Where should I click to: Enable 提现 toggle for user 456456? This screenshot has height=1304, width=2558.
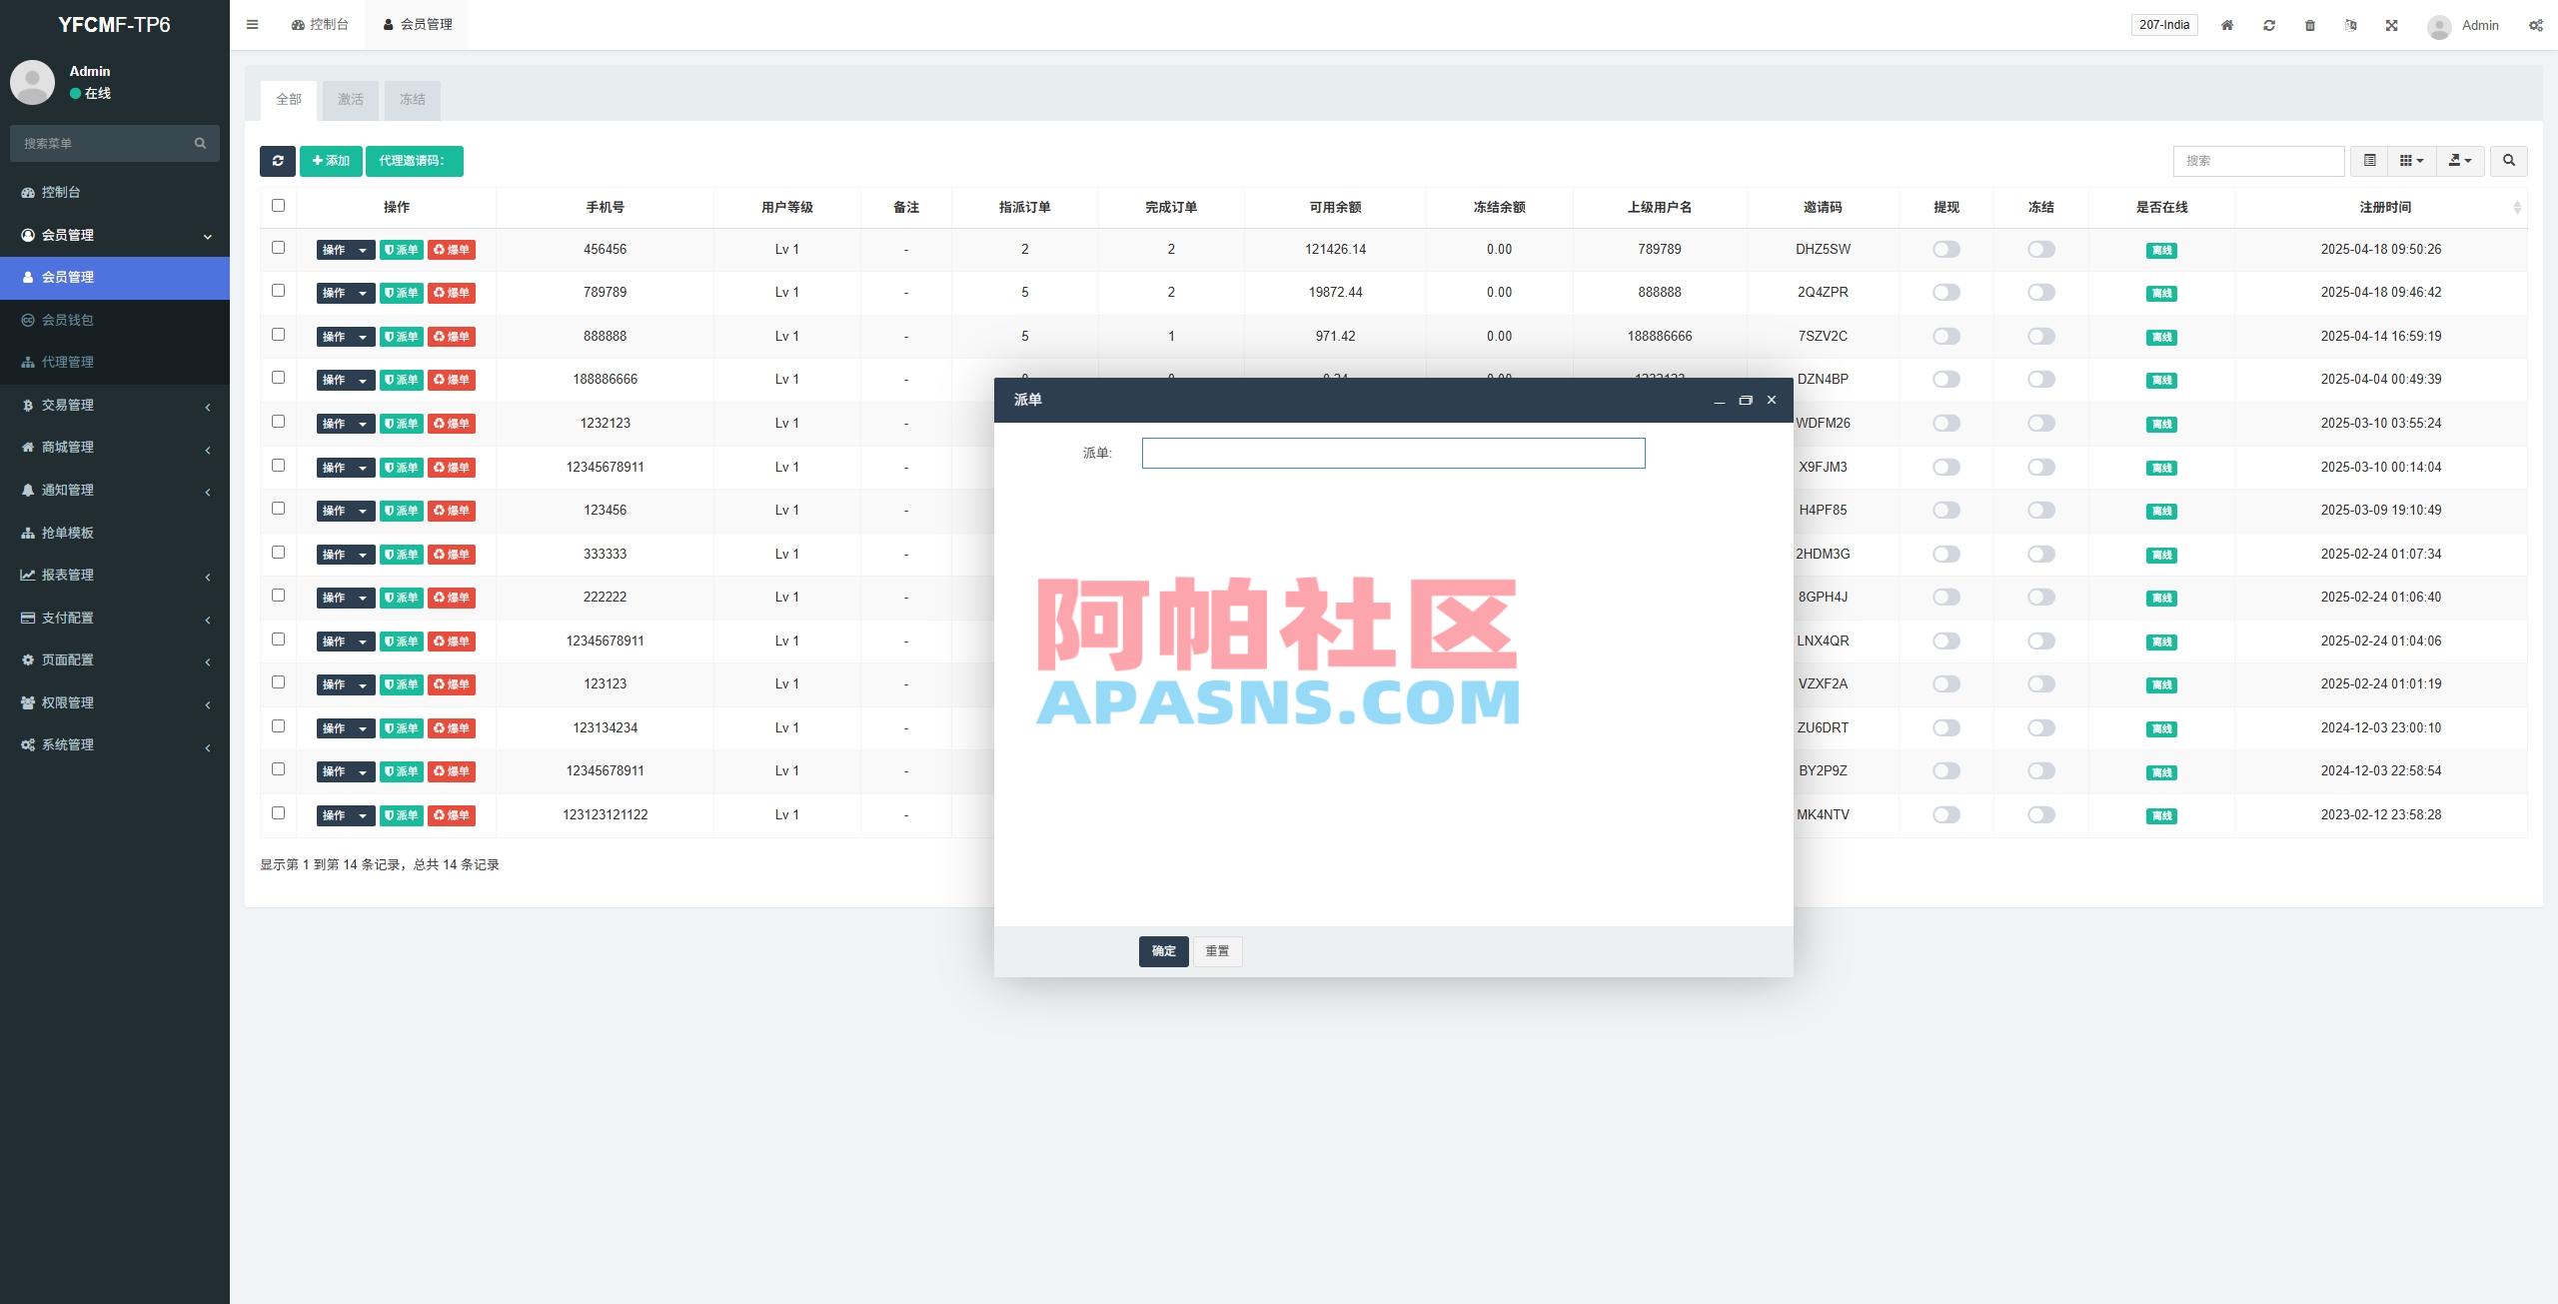pyautogui.click(x=1944, y=249)
